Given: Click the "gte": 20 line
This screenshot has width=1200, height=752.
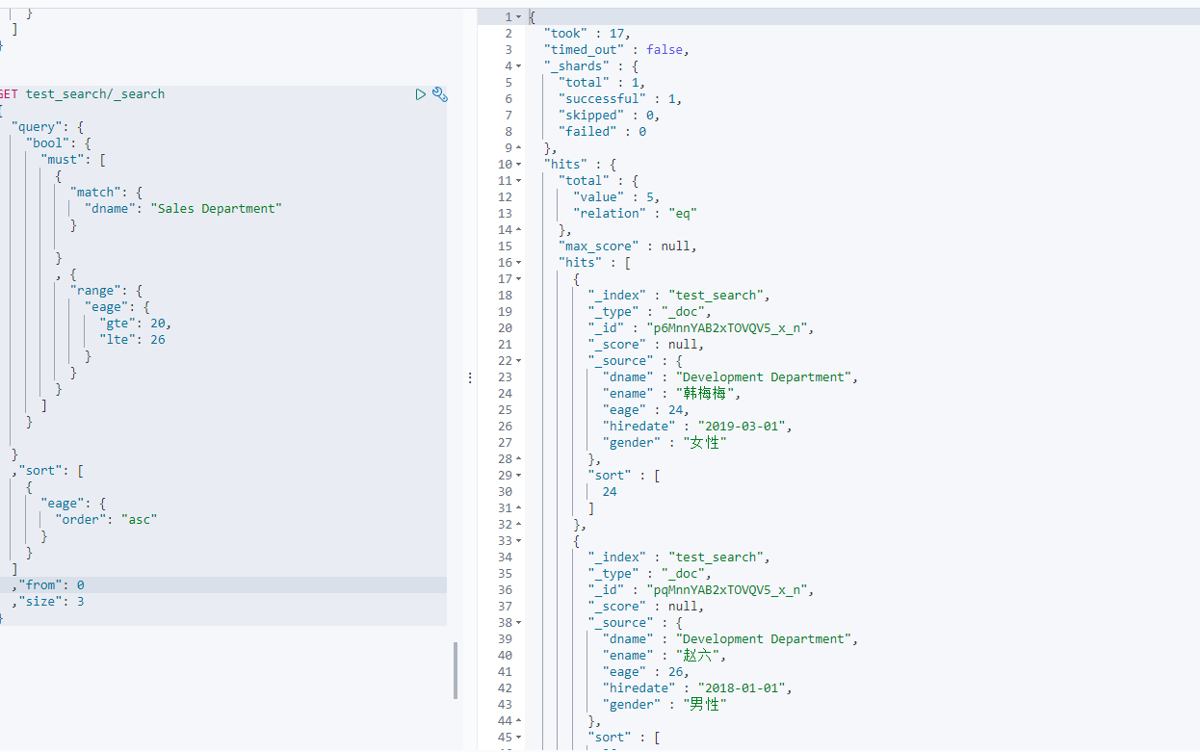Looking at the screenshot, I should (x=136, y=324).
